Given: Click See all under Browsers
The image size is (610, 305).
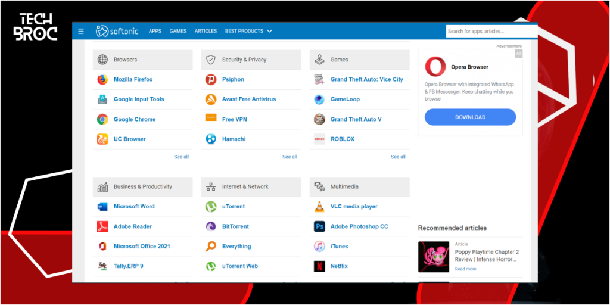Looking at the screenshot, I should point(181,157).
